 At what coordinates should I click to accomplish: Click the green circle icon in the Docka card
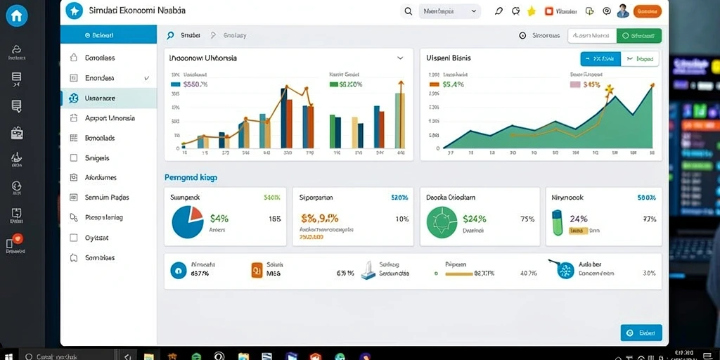tap(442, 222)
